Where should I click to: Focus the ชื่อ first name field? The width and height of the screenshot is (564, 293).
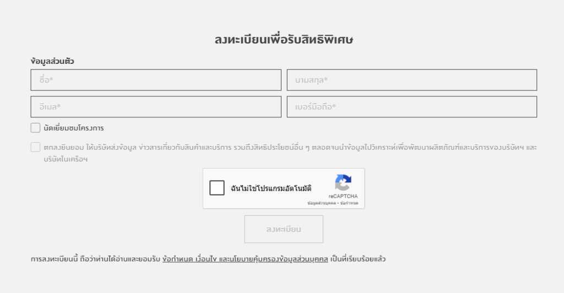click(156, 80)
